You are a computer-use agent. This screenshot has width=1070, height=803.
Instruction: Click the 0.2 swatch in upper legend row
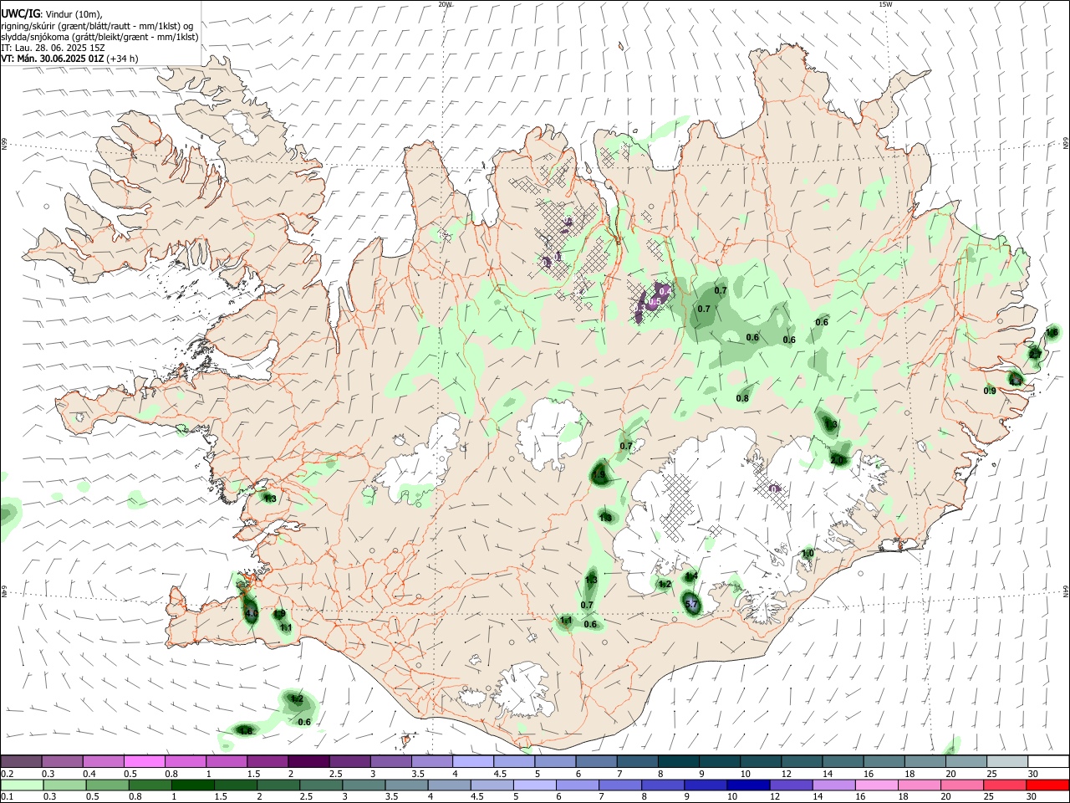click(x=21, y=761)
